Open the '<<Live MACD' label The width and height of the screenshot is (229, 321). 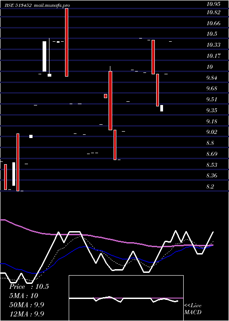193,309
